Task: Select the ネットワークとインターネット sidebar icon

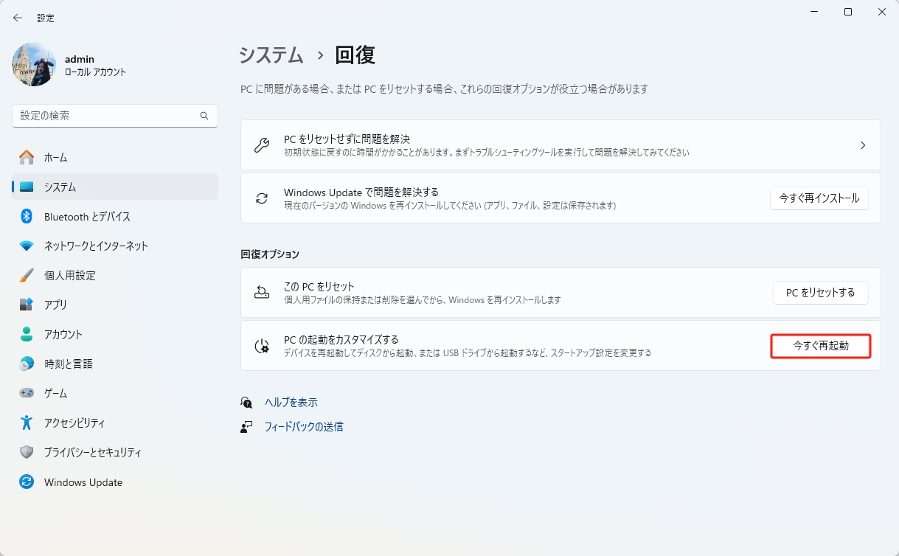Action: pos(24,246)
